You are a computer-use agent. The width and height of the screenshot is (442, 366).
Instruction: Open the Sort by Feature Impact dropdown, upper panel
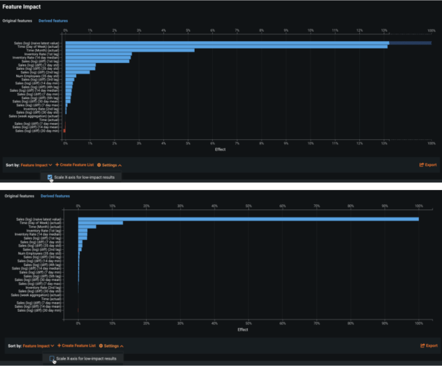[36, 165]
